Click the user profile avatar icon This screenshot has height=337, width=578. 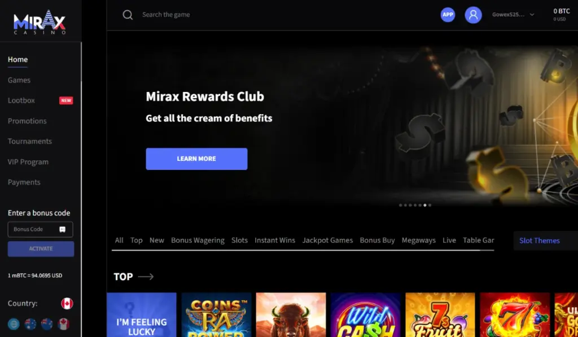pos(473,15)
